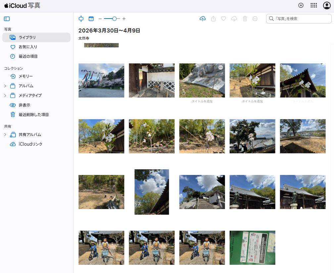
Task: Open the account profile icon
Action: [327, 5]
